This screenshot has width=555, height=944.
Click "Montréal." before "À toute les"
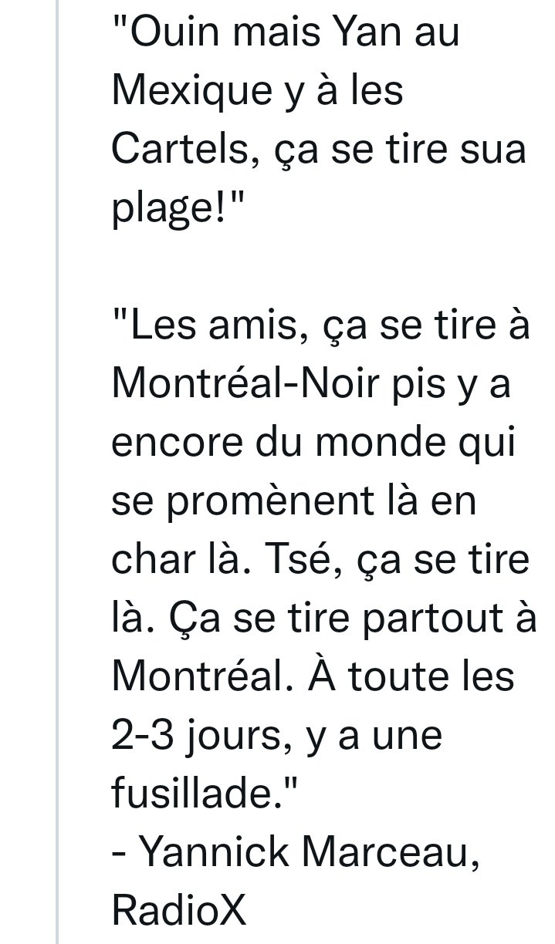pyautogui.click(x=198, y=676)
